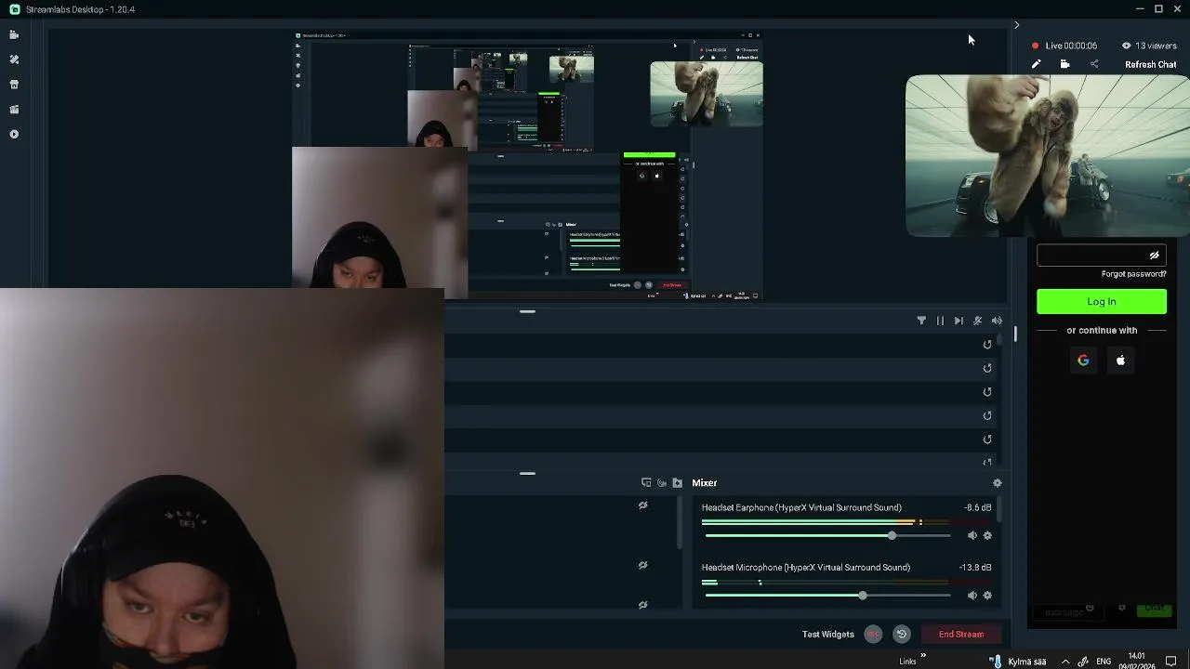Click the webcam icon next to Mixer
This screenshot has height=669, width=1190.
coord(662,483)
